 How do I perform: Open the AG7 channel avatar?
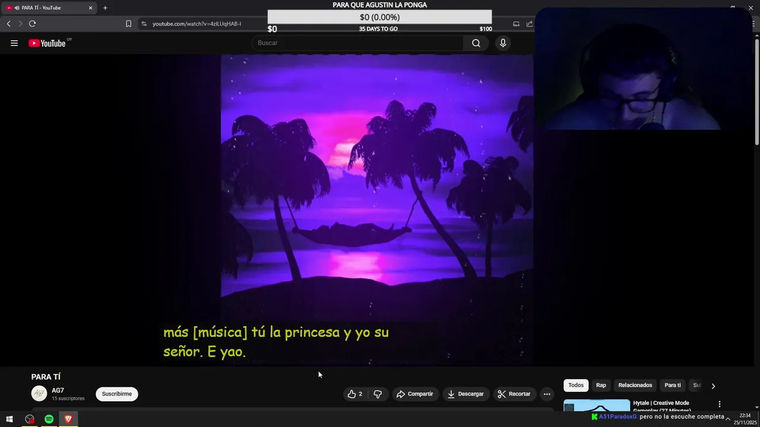click(39, 394)
